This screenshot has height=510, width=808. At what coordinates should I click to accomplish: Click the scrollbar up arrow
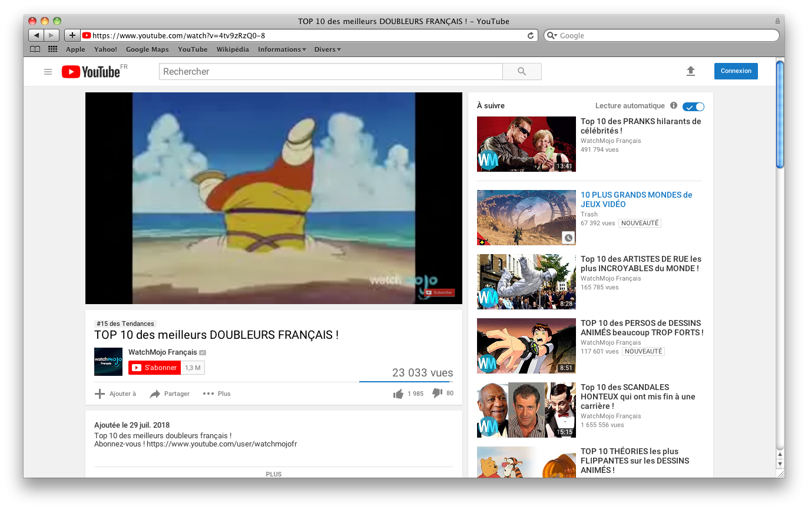click(780, 454)
